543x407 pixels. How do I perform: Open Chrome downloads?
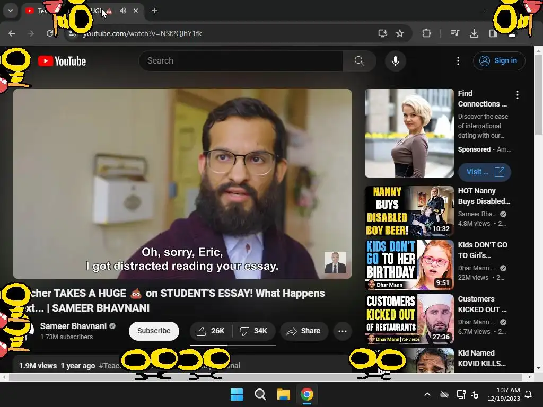pyautogui.click(x=474, y=33)
